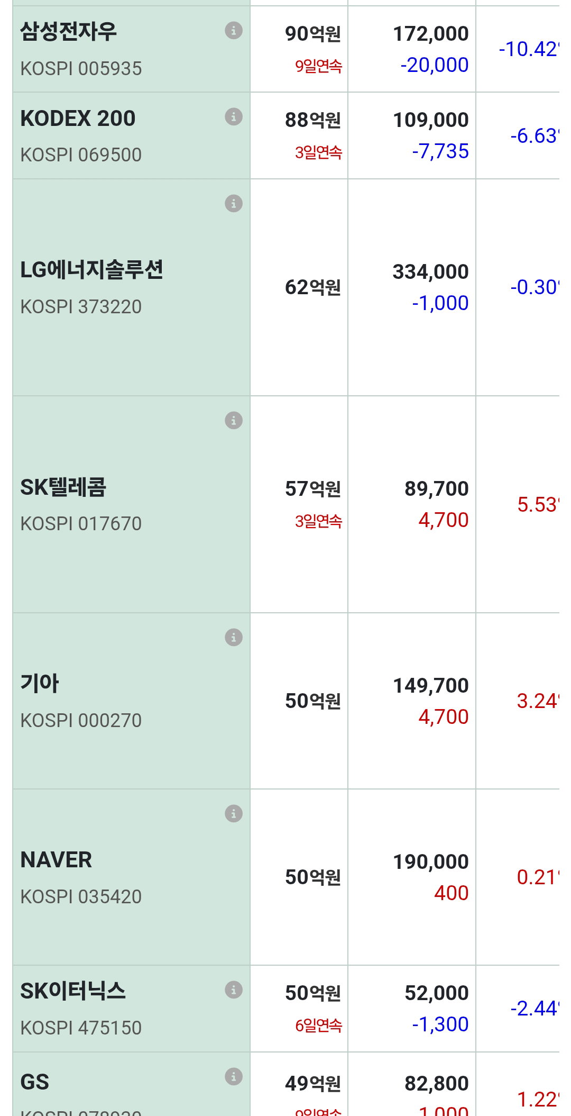The width and height of the screenshot is (571, 1116).
Task: Click 6일연속 label under SK이터닉스 amount
Action: pyautogui.click(x=318, y=1026)
